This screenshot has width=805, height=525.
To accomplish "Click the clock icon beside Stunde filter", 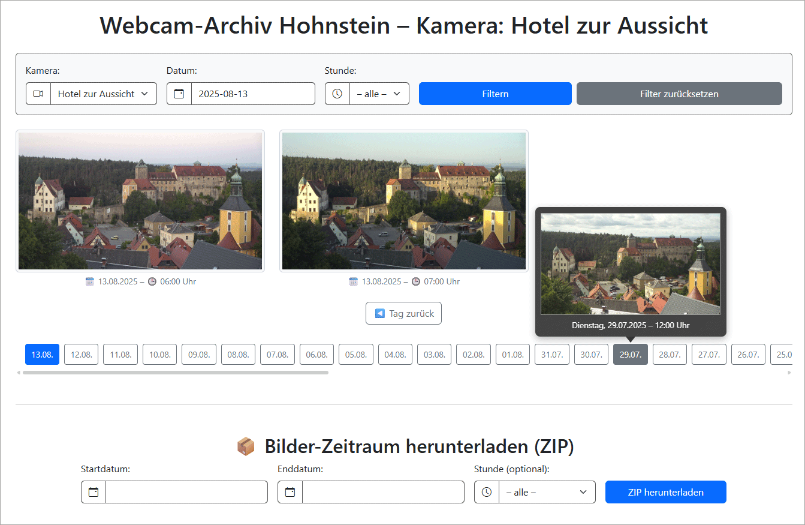I will pos(337,94).
